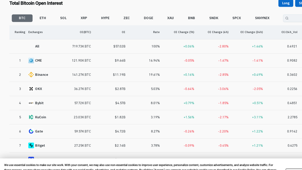This screenshot has height=170, width=302.
Task: Open the BNB tab
Action: 191,18
